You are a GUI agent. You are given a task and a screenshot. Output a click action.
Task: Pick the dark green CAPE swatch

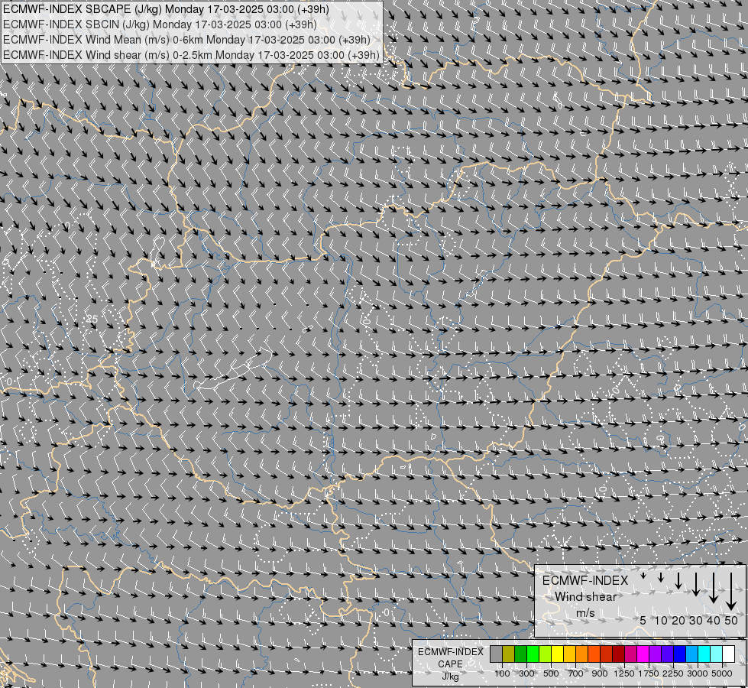pos(520,654)
